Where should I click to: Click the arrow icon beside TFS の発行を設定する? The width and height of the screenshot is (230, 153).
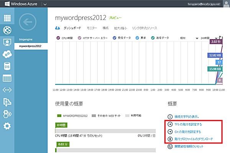[x=170, y=124]
